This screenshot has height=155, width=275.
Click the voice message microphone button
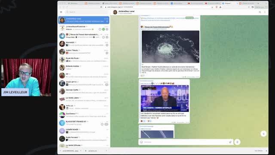point(237,142)
